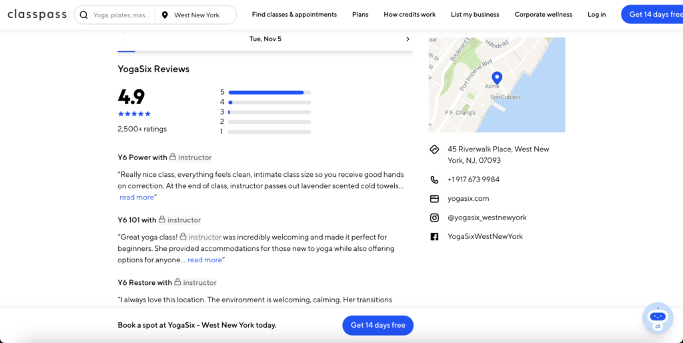Click bottom banner Get 14 days free button
Viewport: 683px width, 343px height.
point(378,325)
